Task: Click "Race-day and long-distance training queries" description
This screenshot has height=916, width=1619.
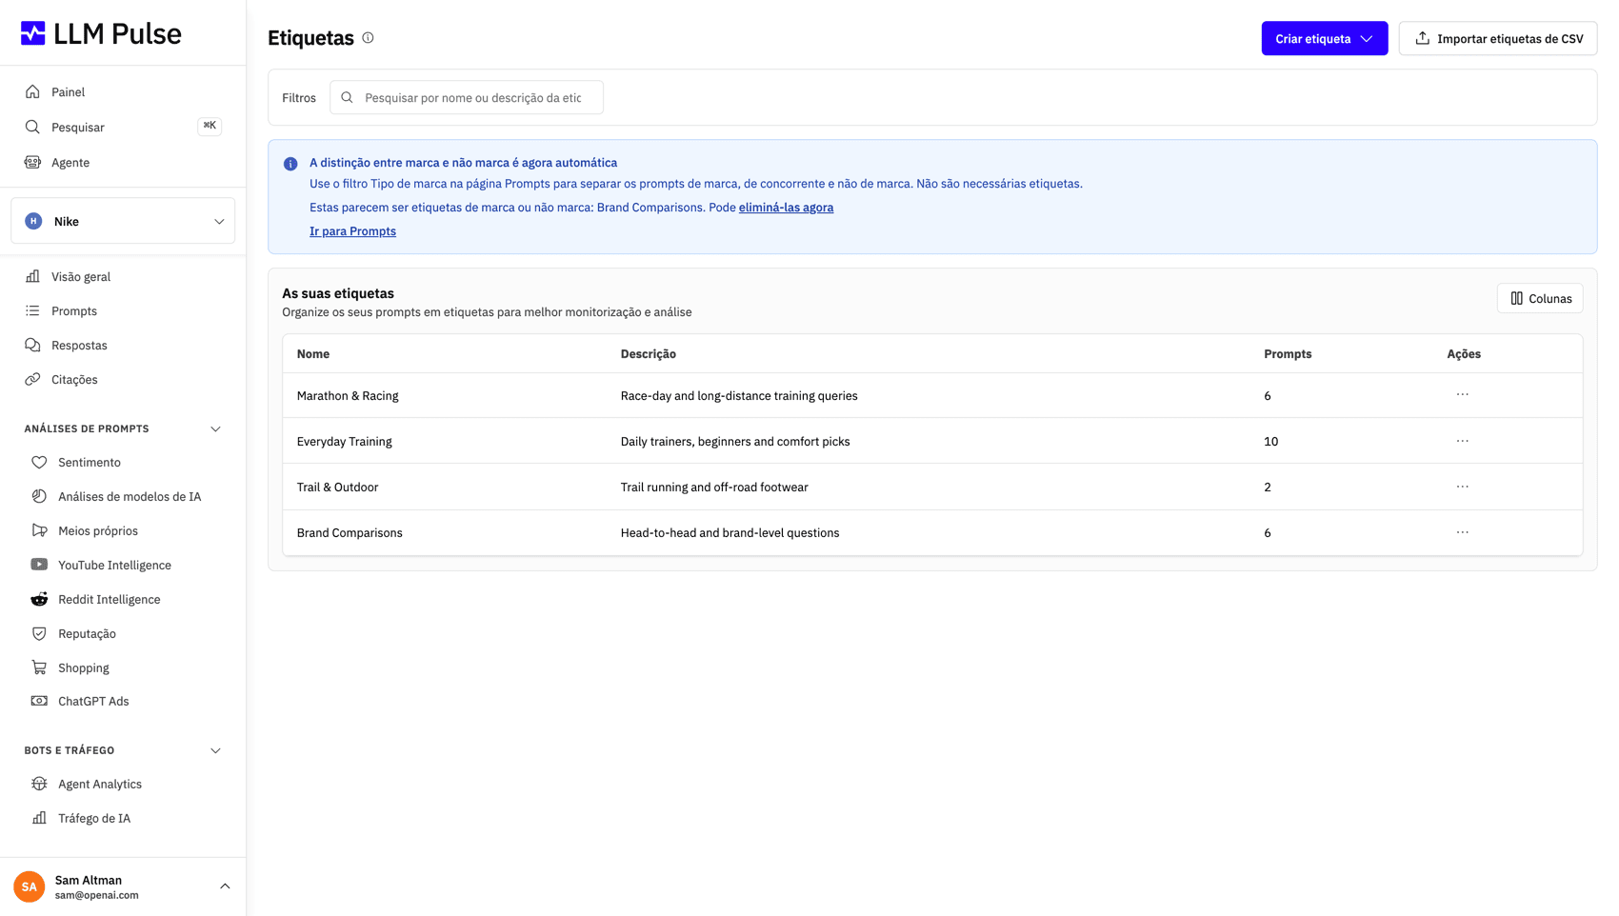Action: tap(739, 395)
